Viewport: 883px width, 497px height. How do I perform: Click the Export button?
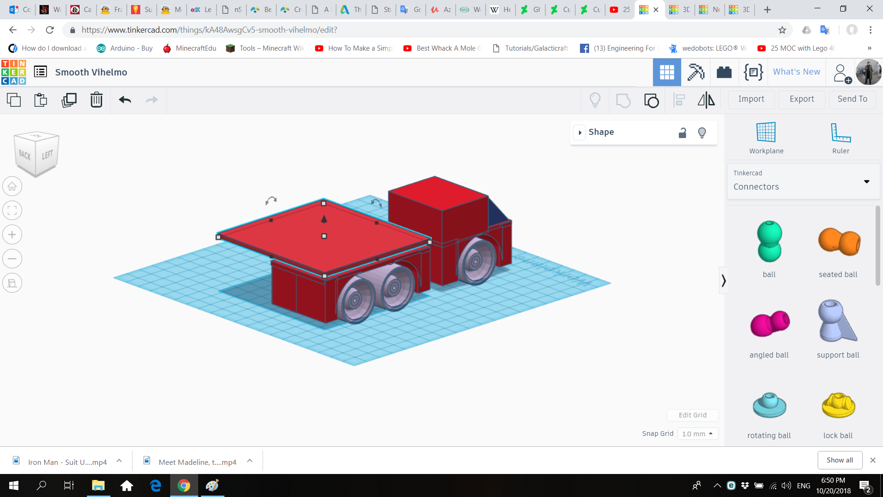801,99
